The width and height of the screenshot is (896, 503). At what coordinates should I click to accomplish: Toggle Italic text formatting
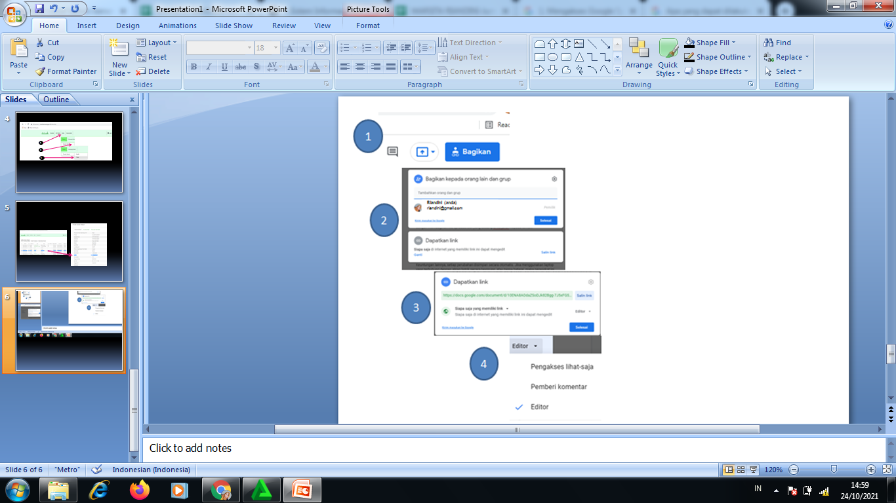209,67
